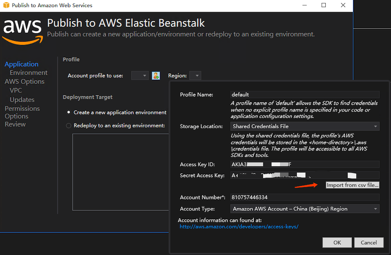Open the Region dropdown
Viewport: 391px width, 255px height.
point(195,76)
